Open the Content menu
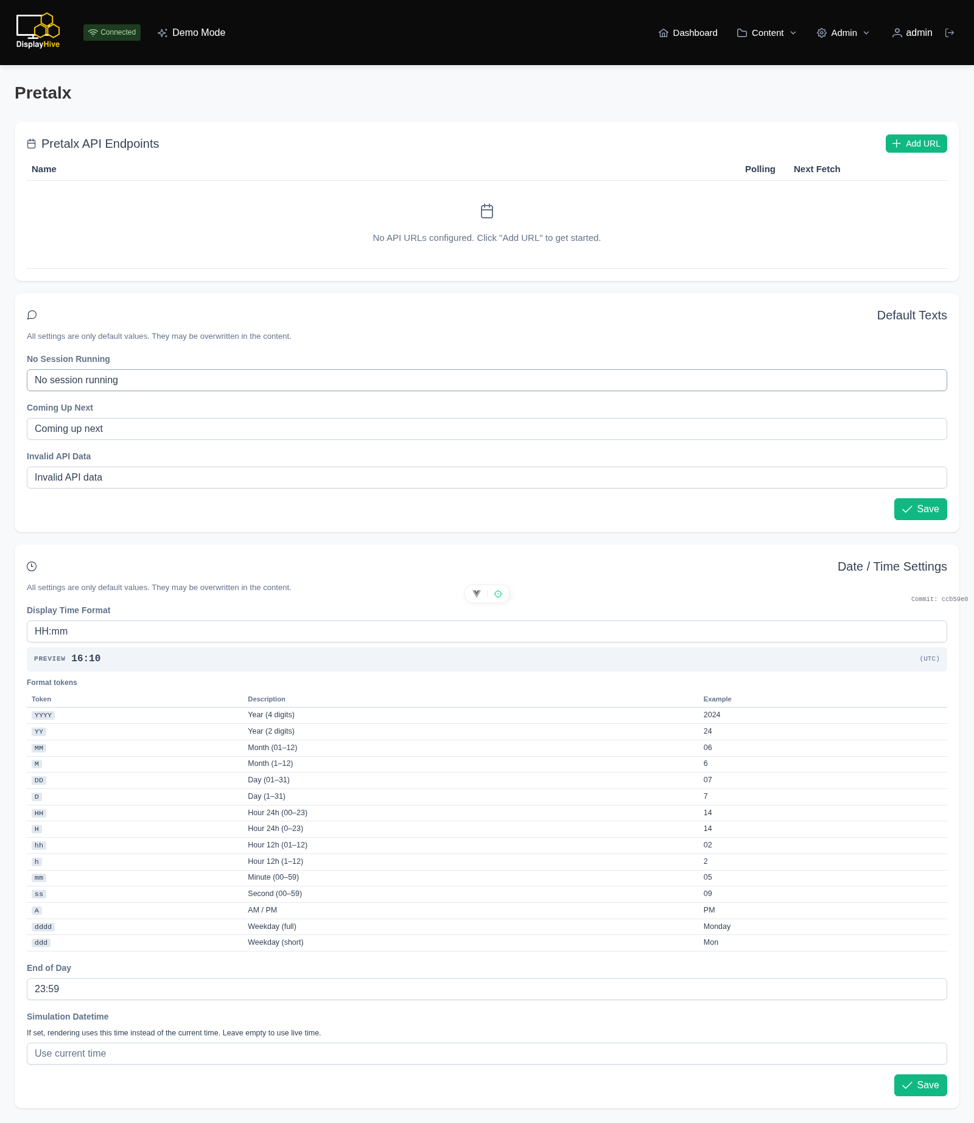 click(767, 33)
